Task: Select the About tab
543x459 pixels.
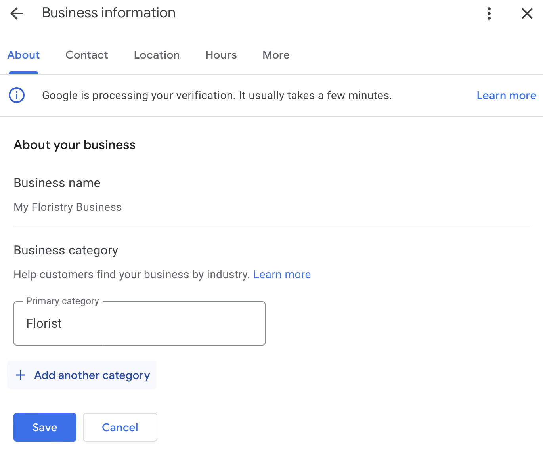Action: point(23,55)
